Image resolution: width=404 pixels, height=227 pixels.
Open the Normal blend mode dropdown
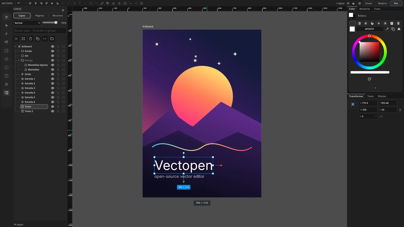point(27,23)
